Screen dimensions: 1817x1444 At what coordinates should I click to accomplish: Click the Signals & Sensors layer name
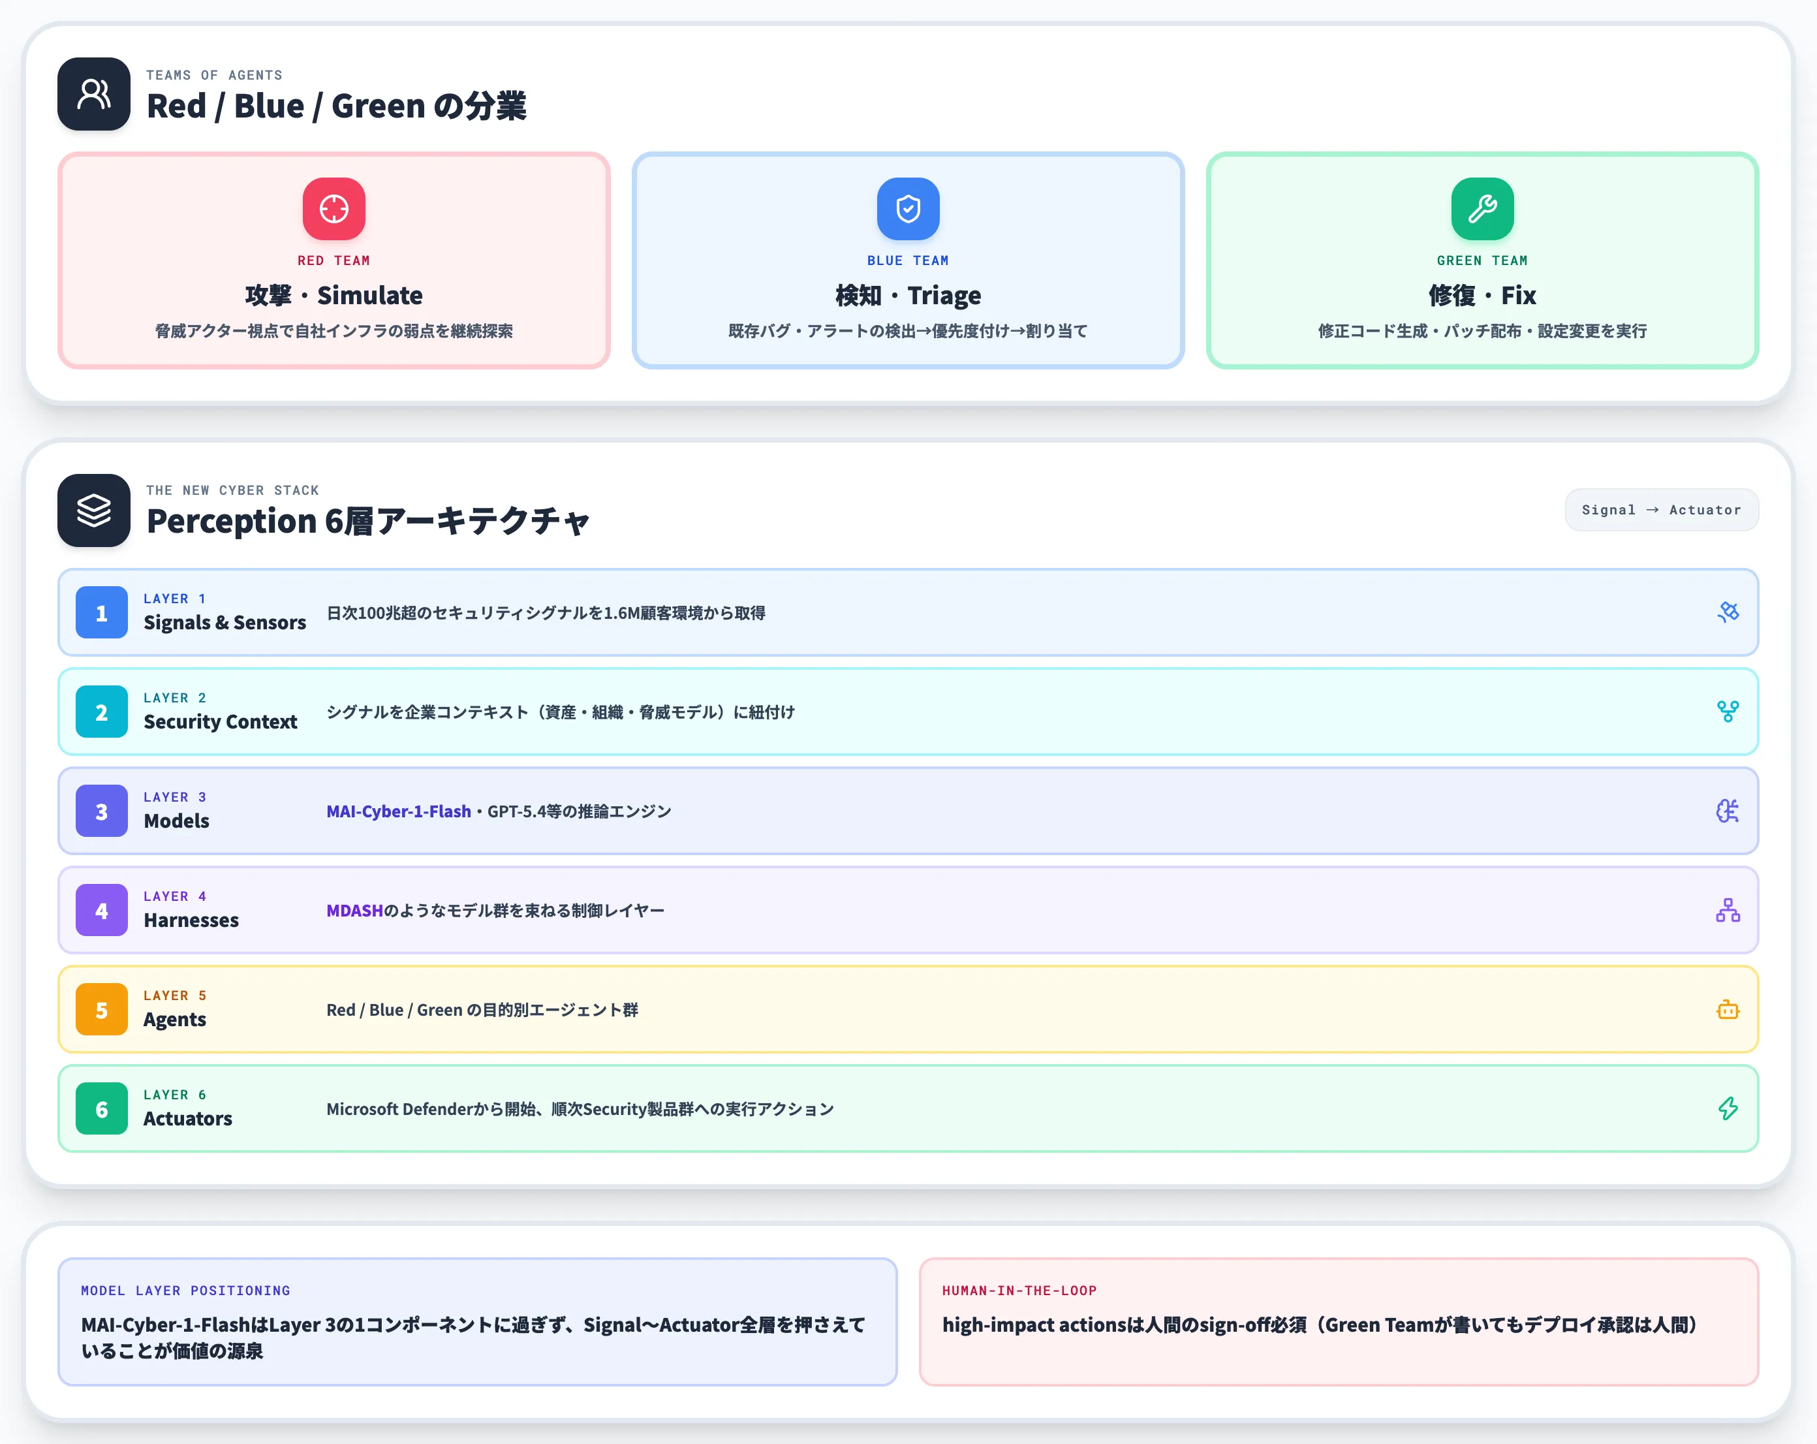(x=224, y=622)
